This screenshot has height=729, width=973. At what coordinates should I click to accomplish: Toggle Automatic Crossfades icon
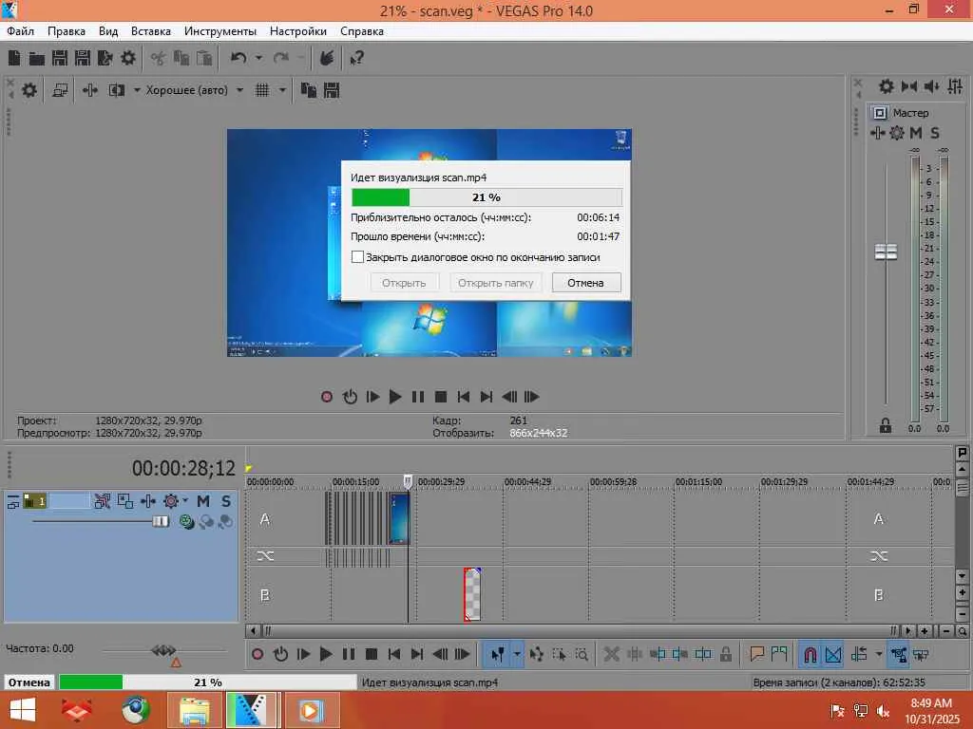(833, 654)
